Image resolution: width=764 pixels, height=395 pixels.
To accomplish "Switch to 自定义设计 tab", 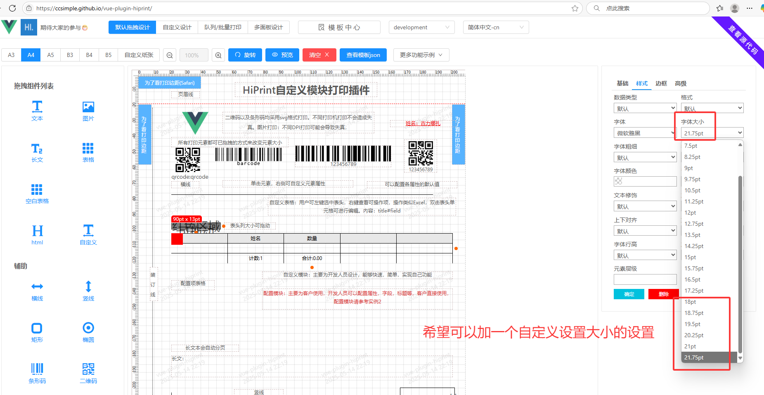I will 177,27.
